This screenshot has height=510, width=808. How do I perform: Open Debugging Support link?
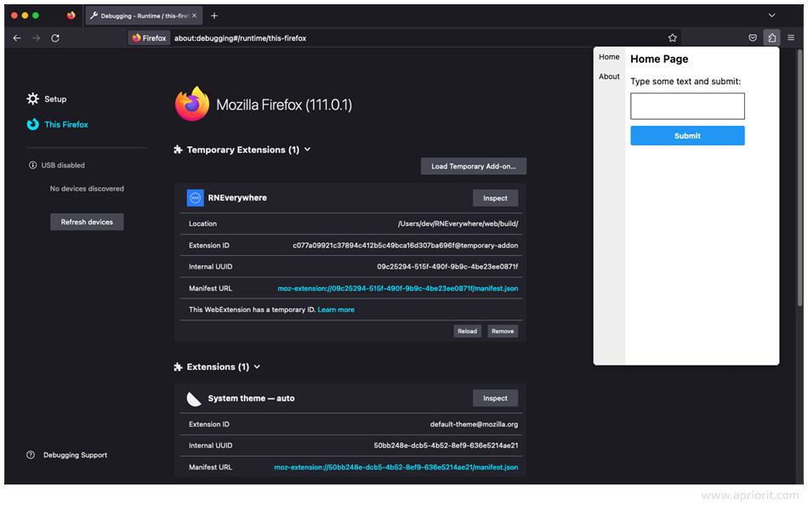click(x=75, y=456)
